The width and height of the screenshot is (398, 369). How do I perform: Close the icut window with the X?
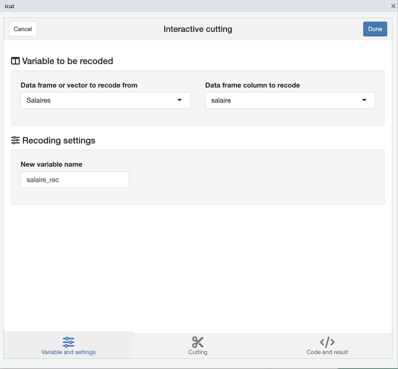click(393, 6)
